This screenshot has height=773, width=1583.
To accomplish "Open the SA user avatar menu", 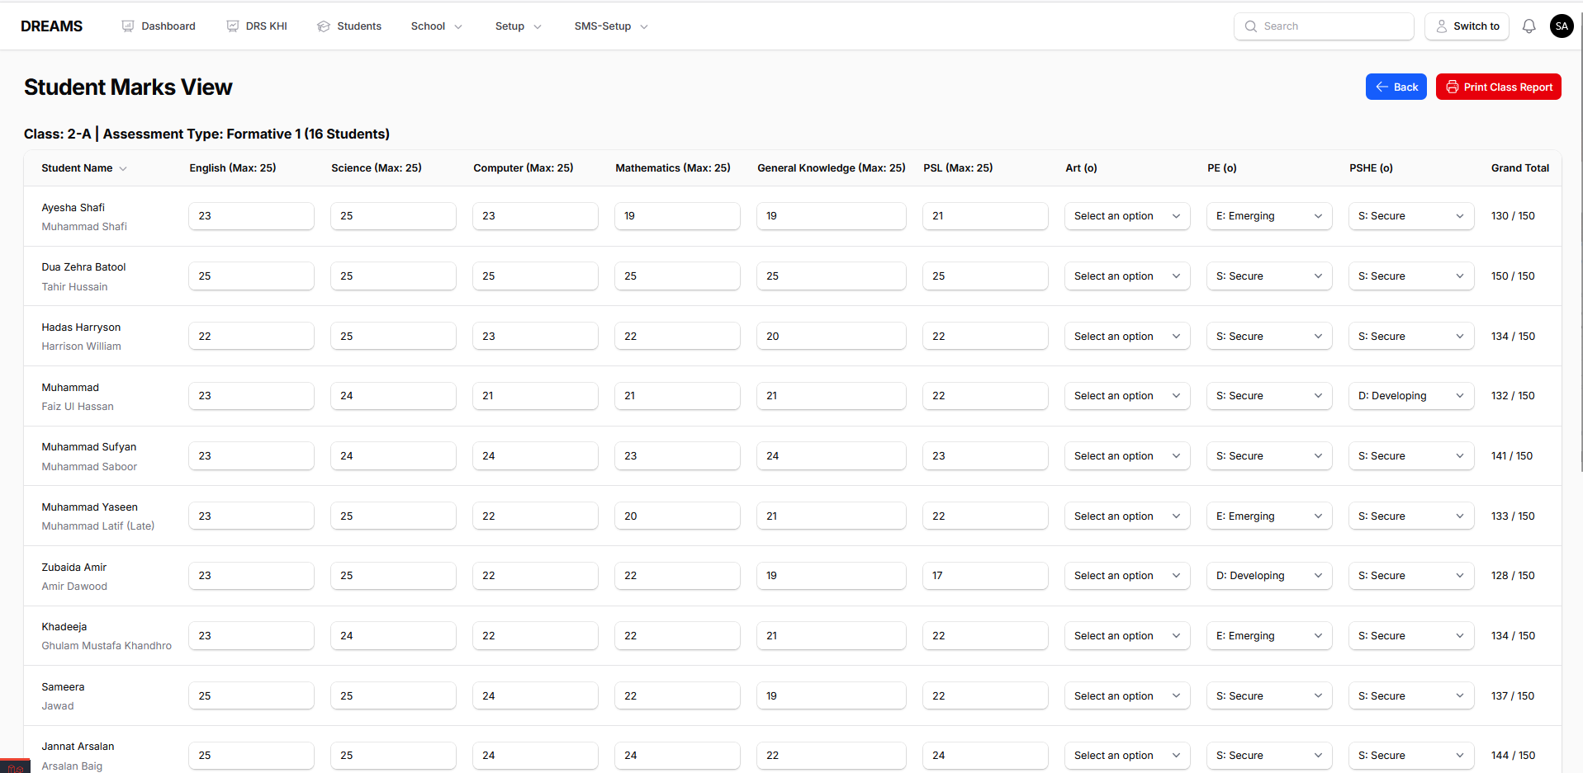I will coord(1561,26).
